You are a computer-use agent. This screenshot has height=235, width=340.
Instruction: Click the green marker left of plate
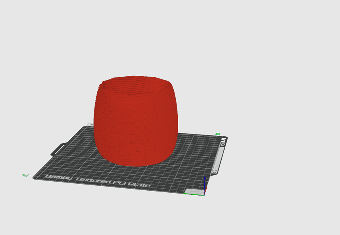coord(25,175)
